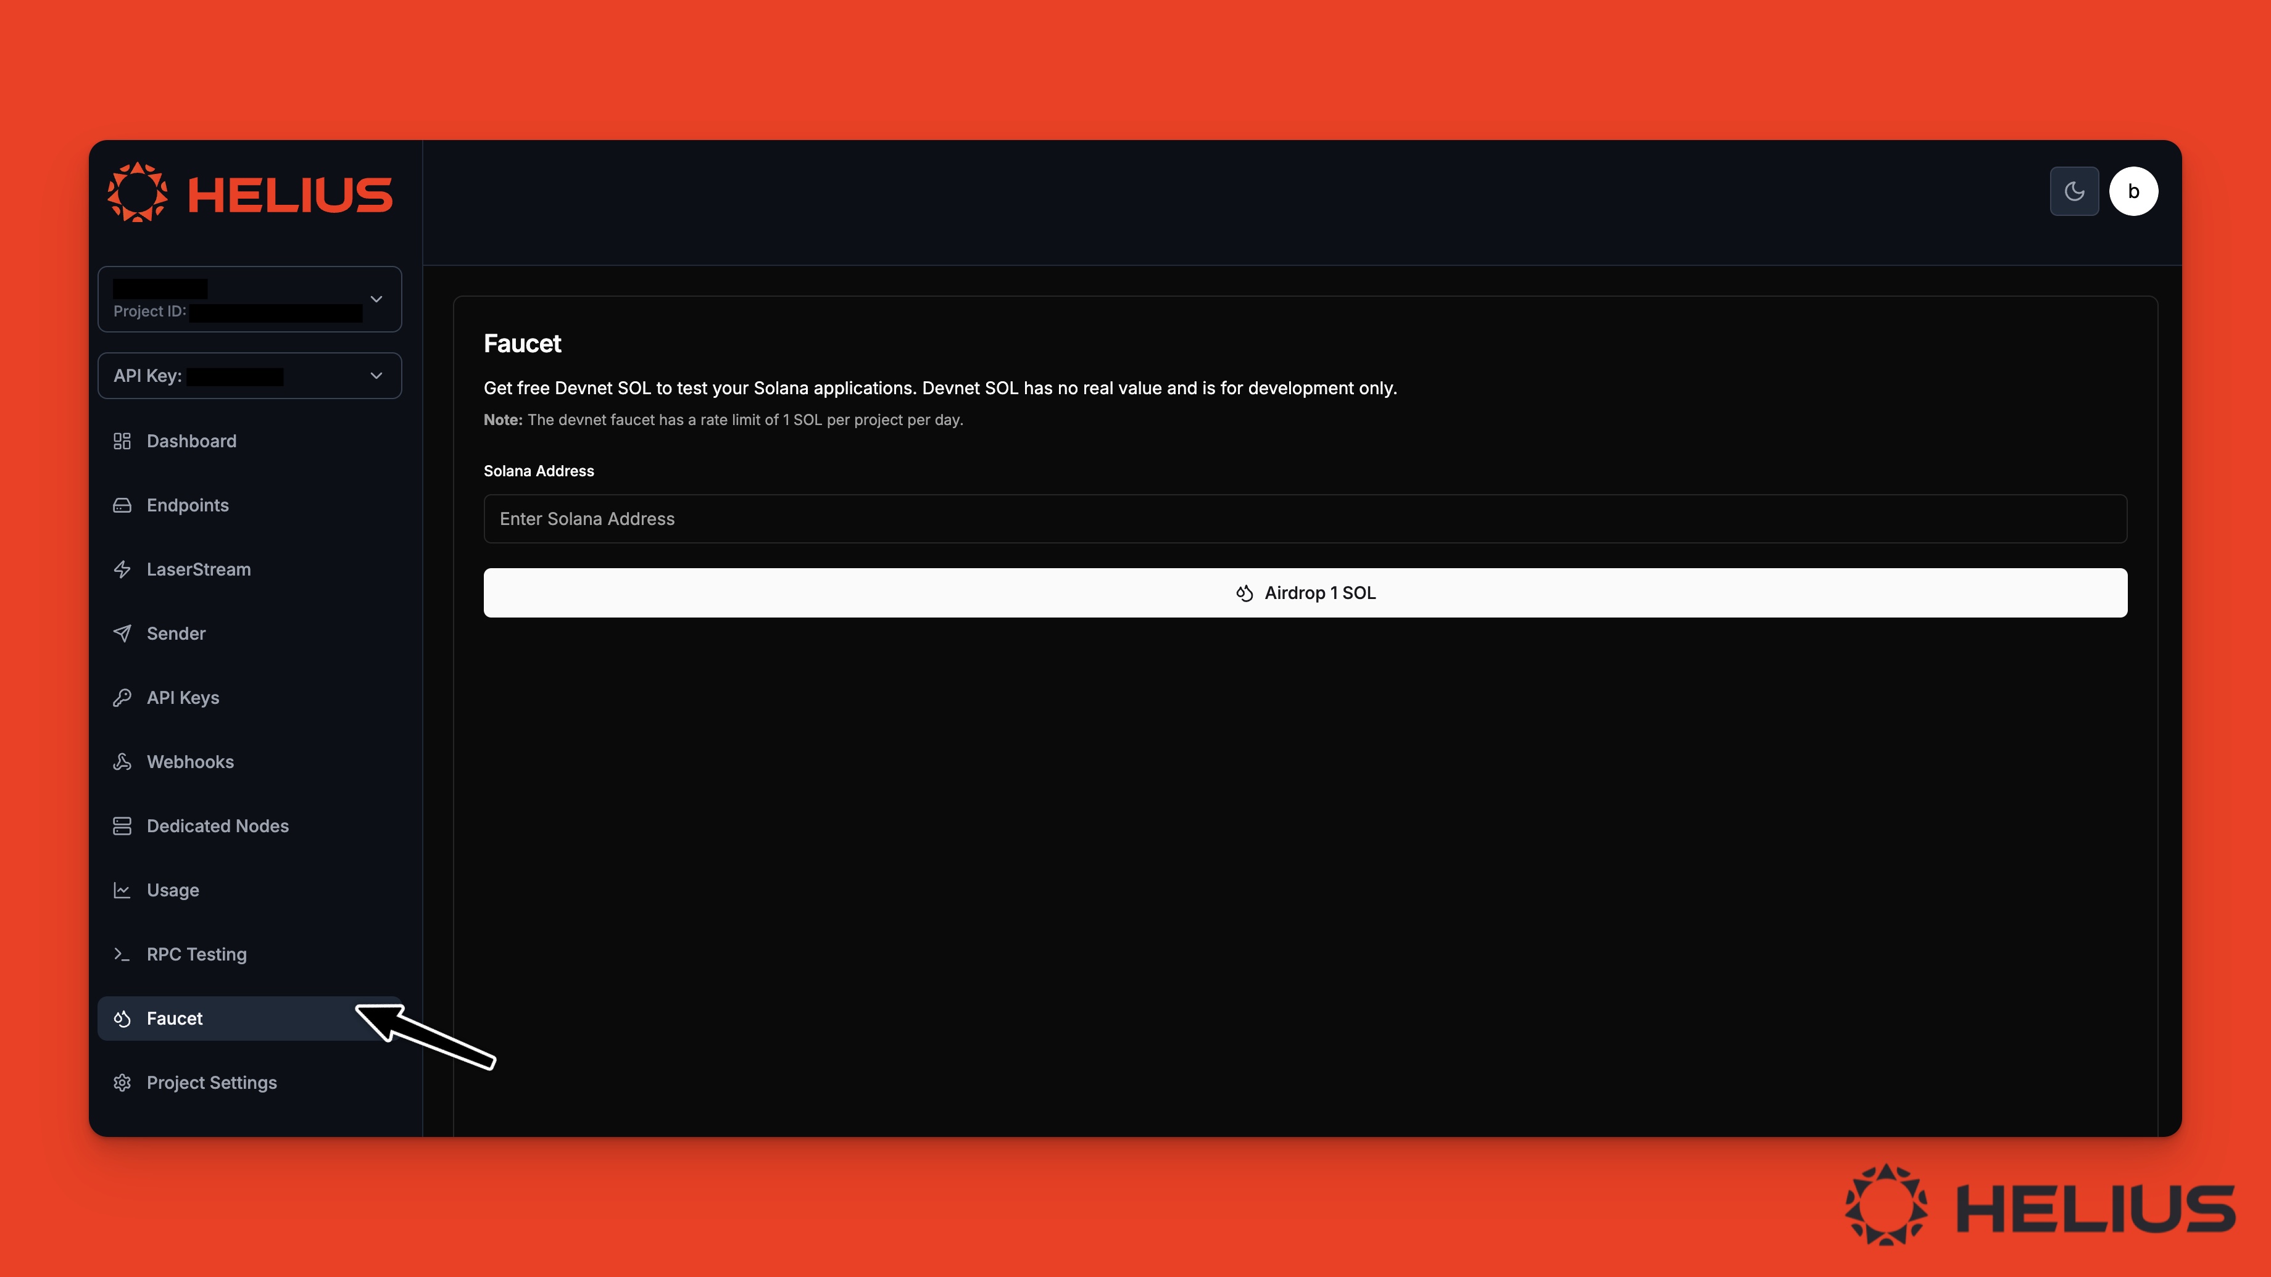
Task: Open RPC Testing in the sidebar
Action: [x=197, y=954]
